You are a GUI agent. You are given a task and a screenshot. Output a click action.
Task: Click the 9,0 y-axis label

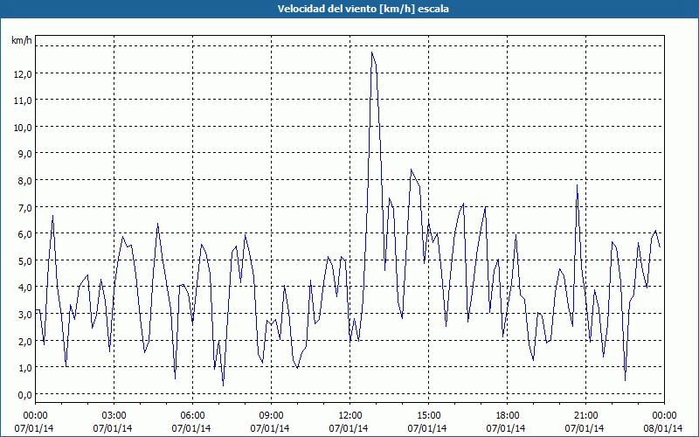[x=24, y=154]
